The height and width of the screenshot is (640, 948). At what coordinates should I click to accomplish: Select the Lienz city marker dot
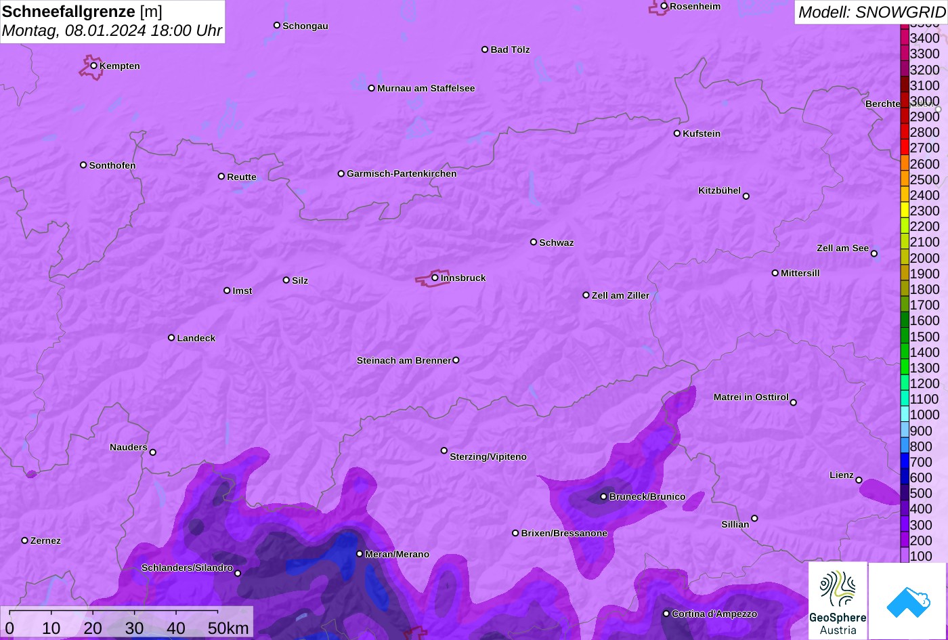coord(859,480)
